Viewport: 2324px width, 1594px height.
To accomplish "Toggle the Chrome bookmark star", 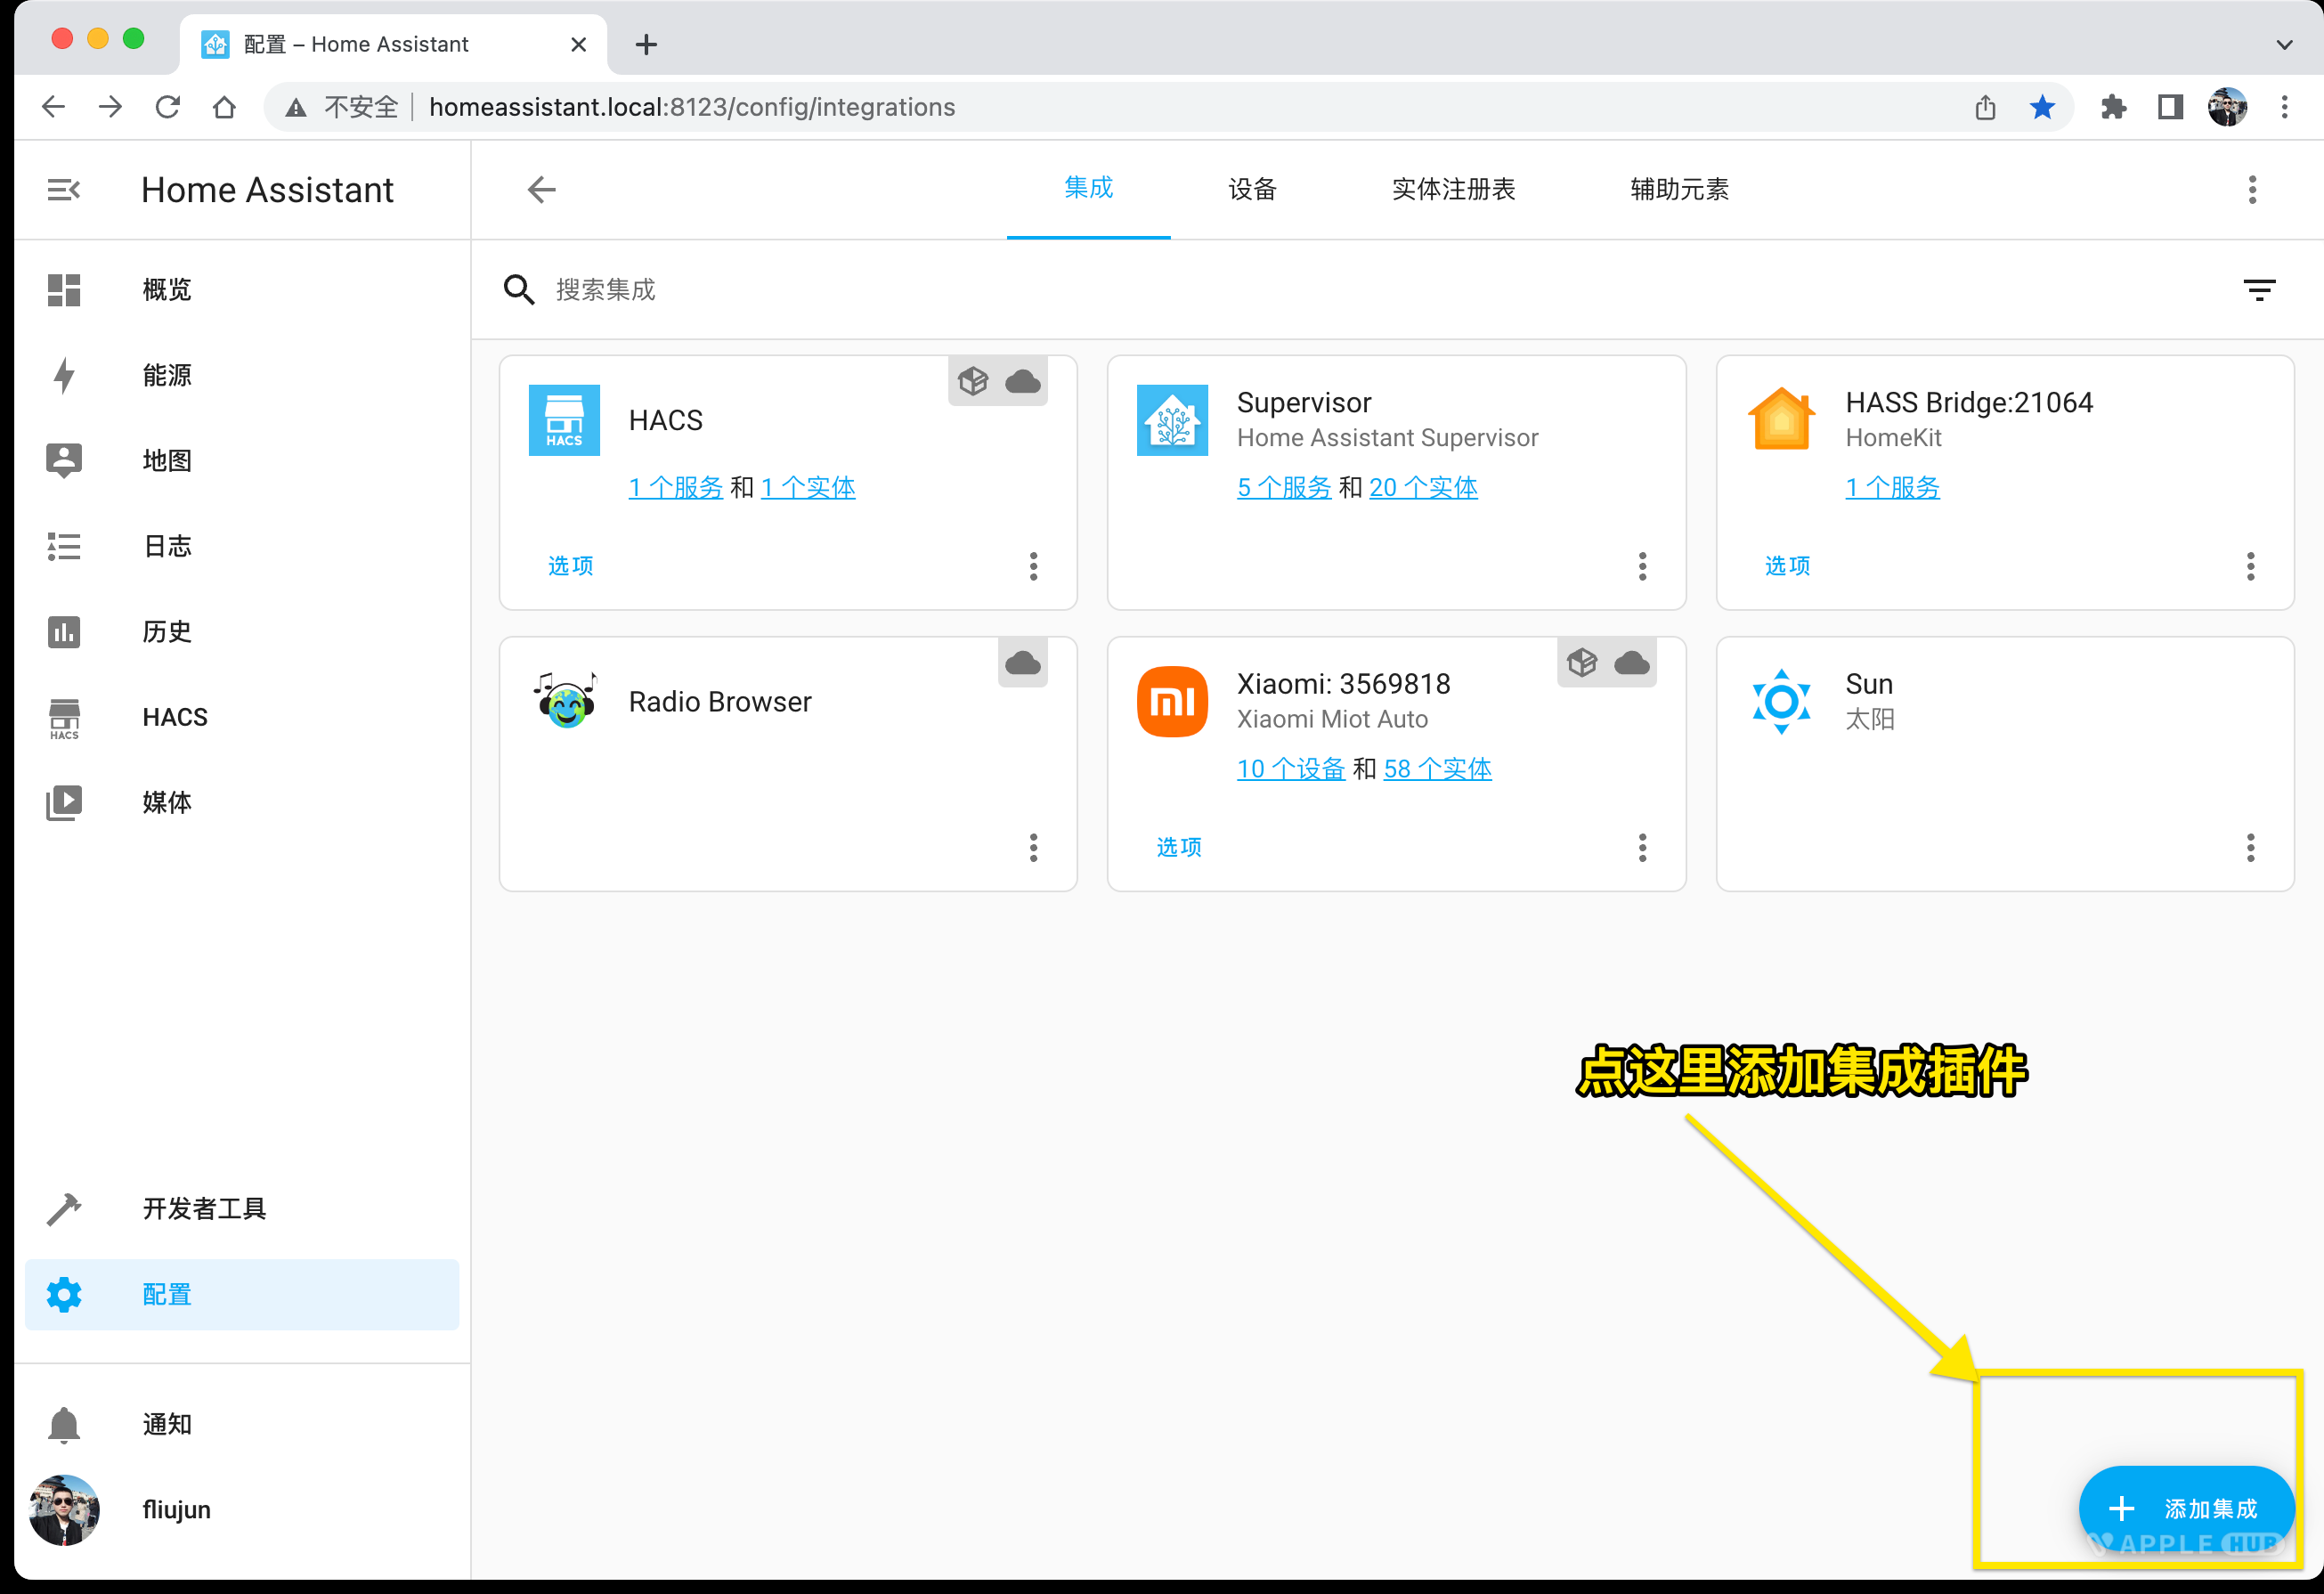I will [x=2042, y=107].
